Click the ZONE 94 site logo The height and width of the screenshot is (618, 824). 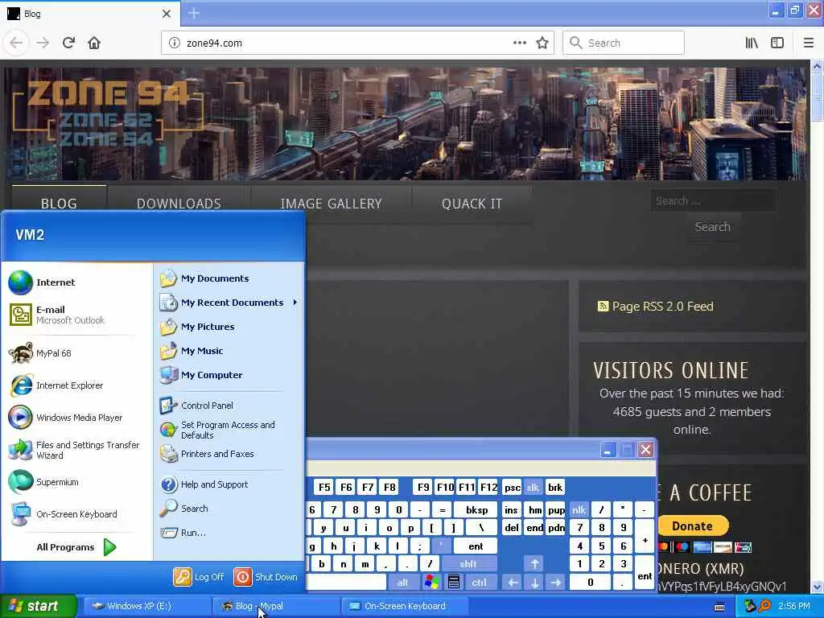point(108,113)
